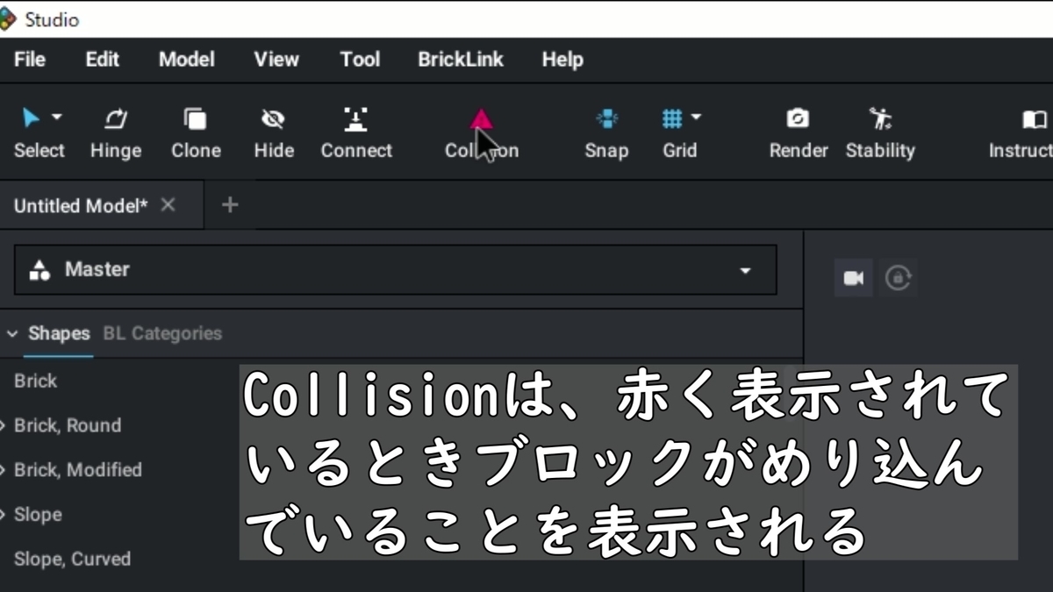Click the Studio app logo icon
The image size is (1053, 592).
coord(8,18)
